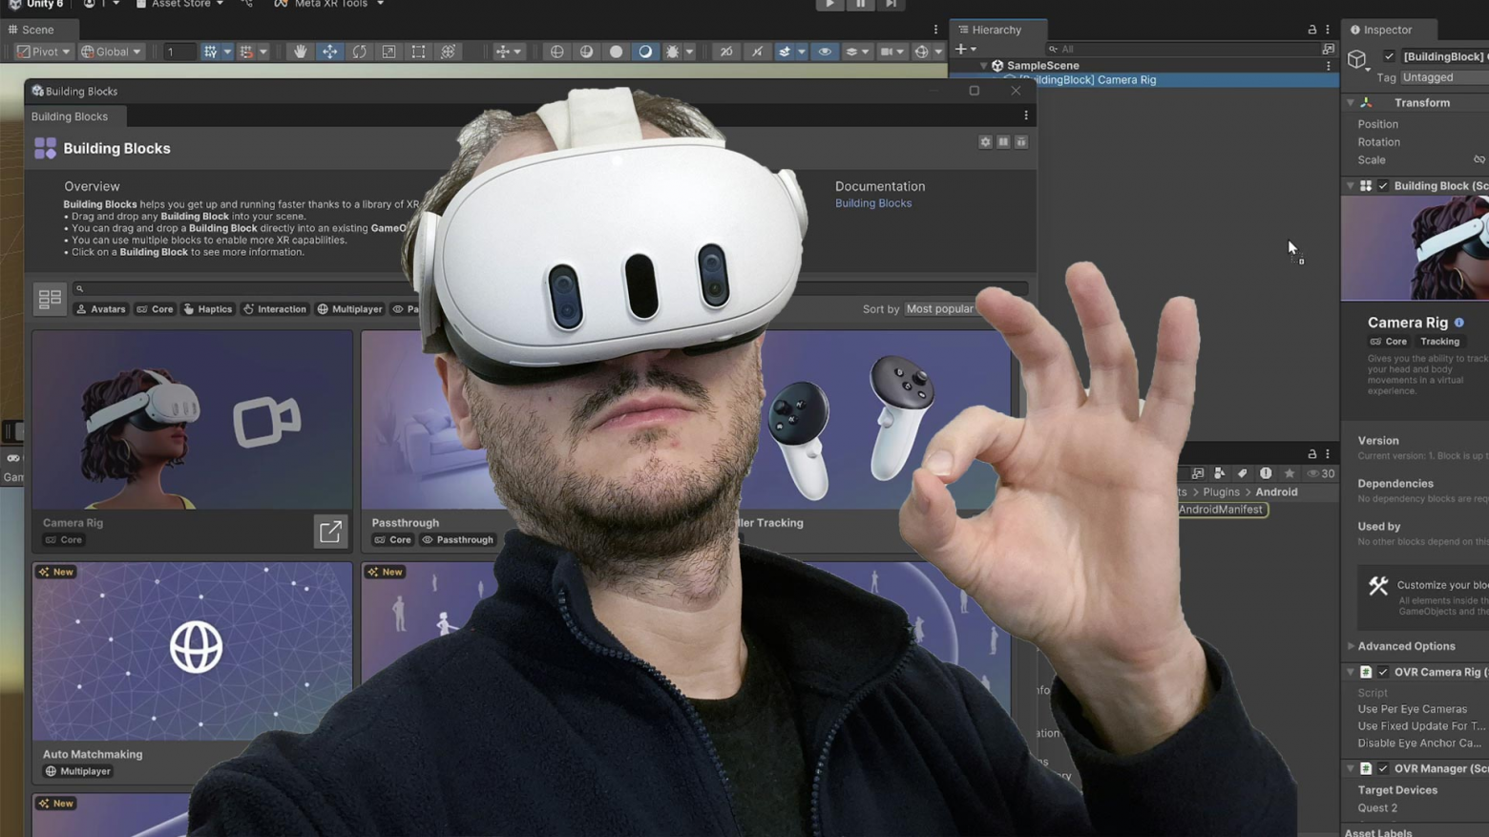Click the Camera Rig open-in-scene icon

[x=330, y=532]
